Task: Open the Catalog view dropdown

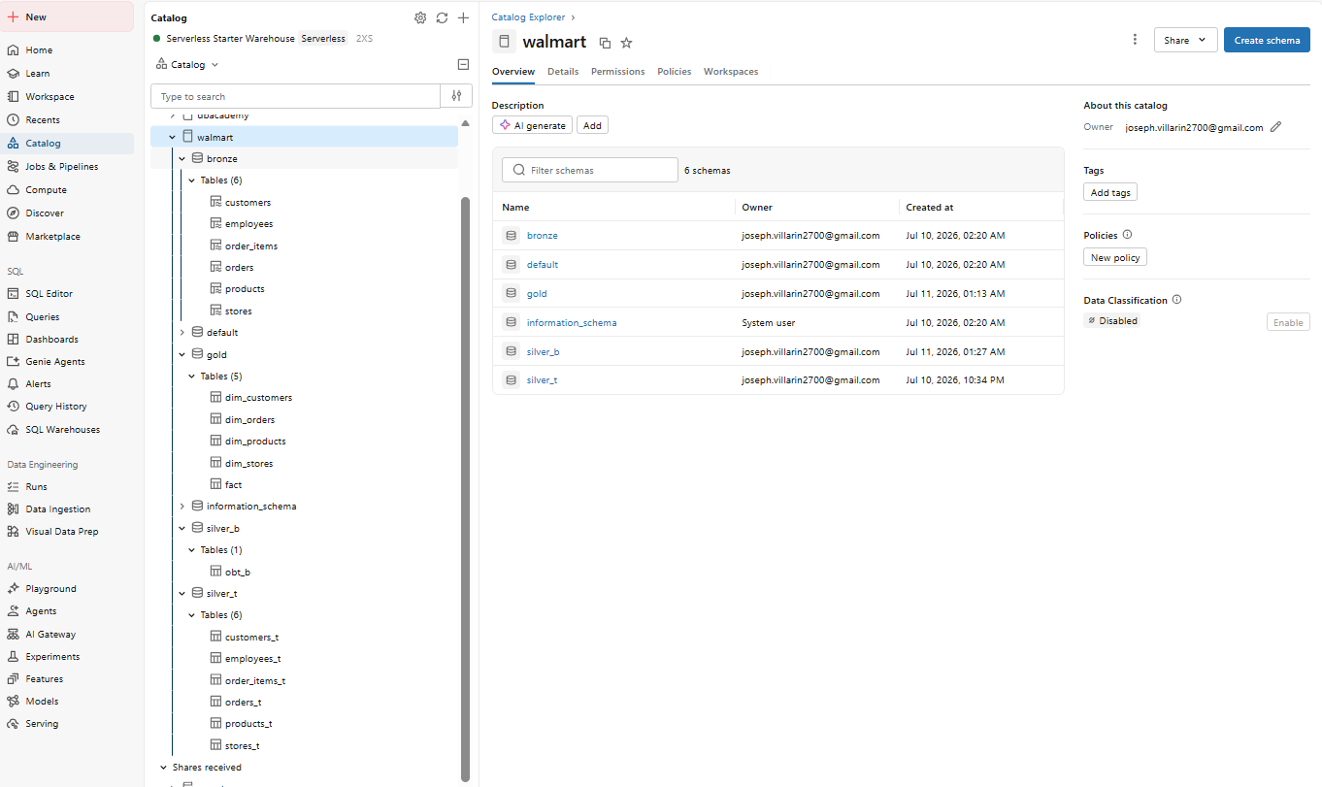Action: coord(187,65)
